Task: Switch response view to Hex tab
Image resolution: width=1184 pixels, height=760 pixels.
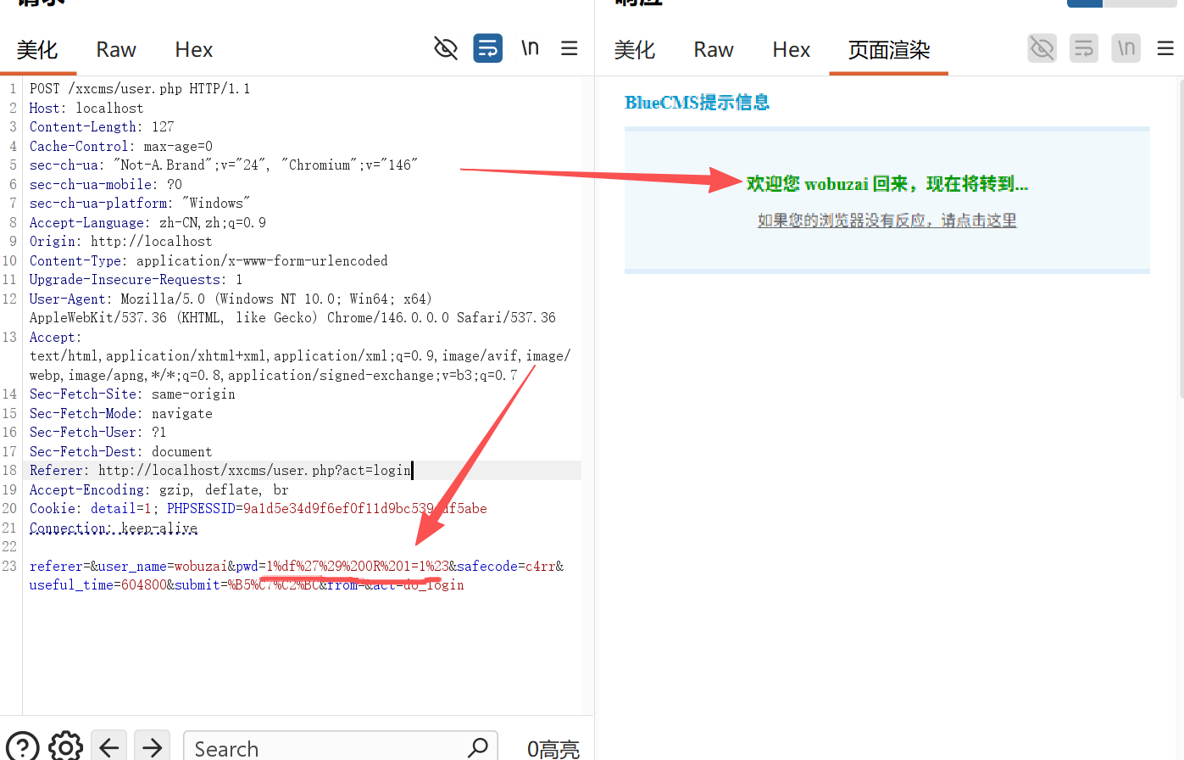Action: (x=792, y=50)
